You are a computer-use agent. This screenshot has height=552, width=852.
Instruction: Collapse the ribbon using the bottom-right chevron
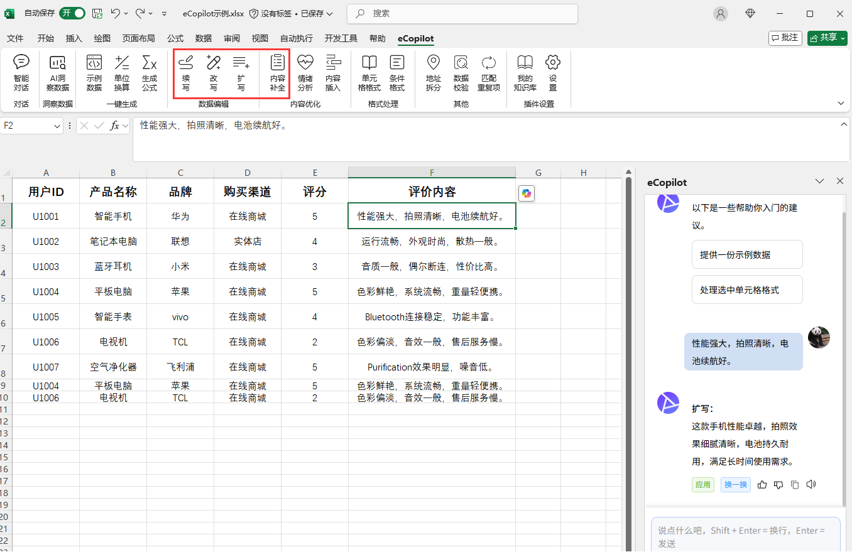[841, 103]
